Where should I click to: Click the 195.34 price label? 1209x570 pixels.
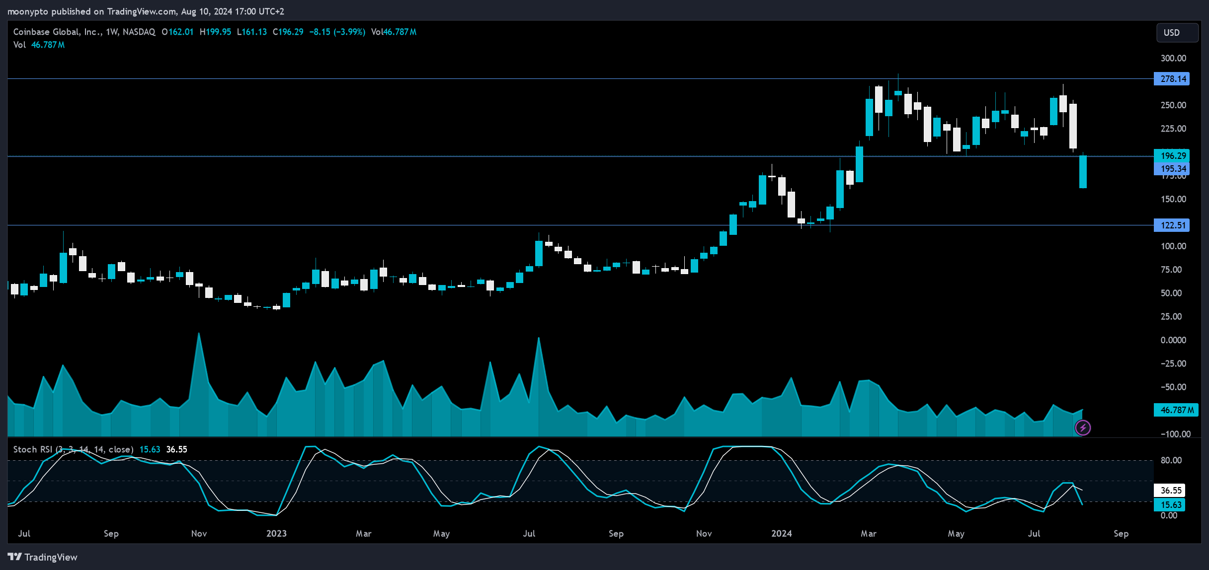[1172, 169]
